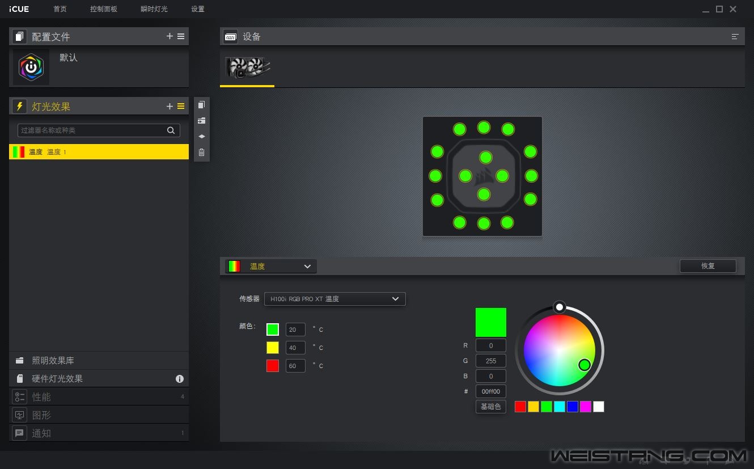This screenshot has width=754, height=469.
Task: Click the 设备 keyboard panel icon
Action: tap(230, 36)
